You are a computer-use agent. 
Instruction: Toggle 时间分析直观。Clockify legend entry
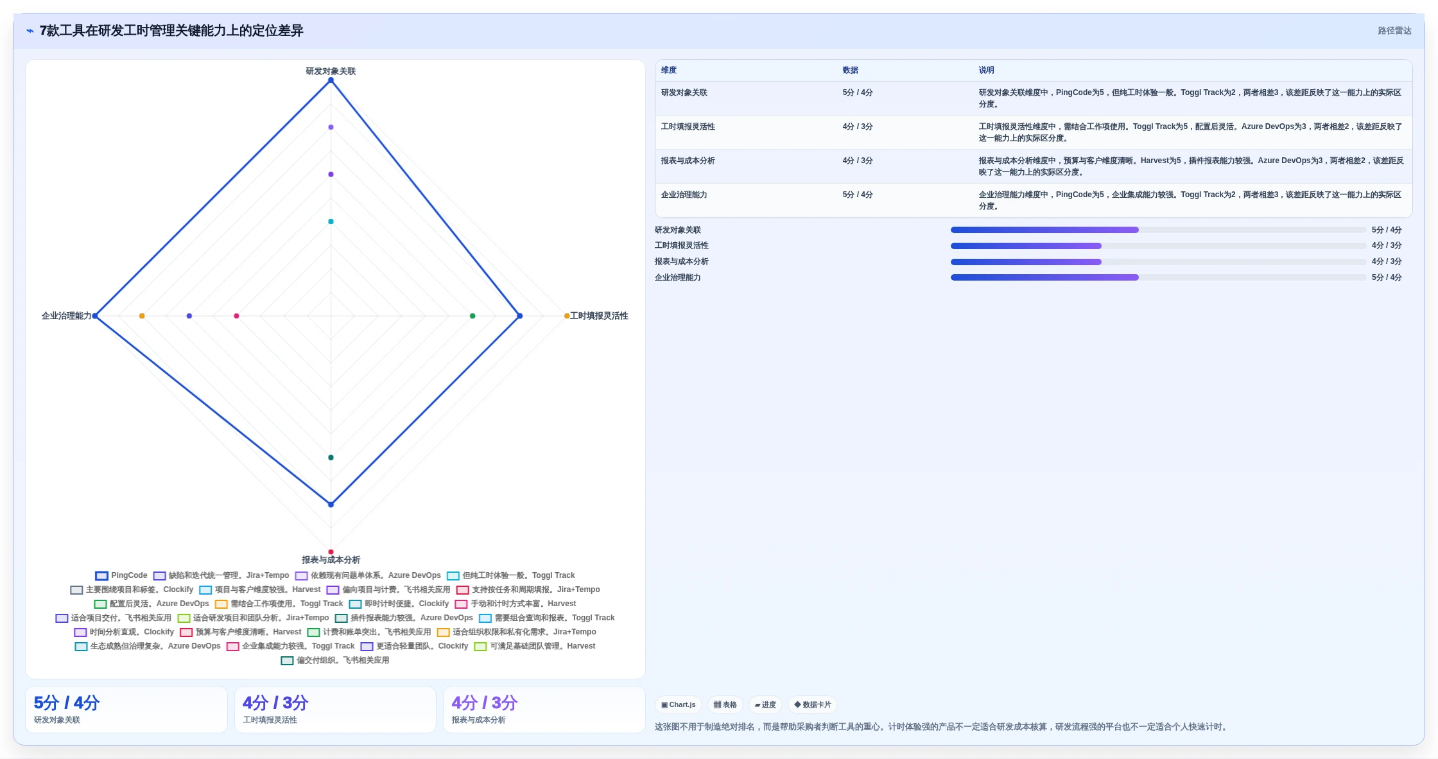click(x=124, y=632)
